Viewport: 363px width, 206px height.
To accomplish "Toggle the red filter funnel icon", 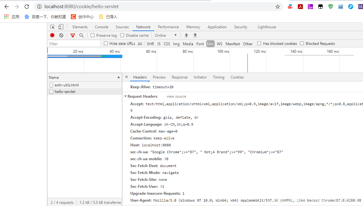I will [x=73, y=35].
